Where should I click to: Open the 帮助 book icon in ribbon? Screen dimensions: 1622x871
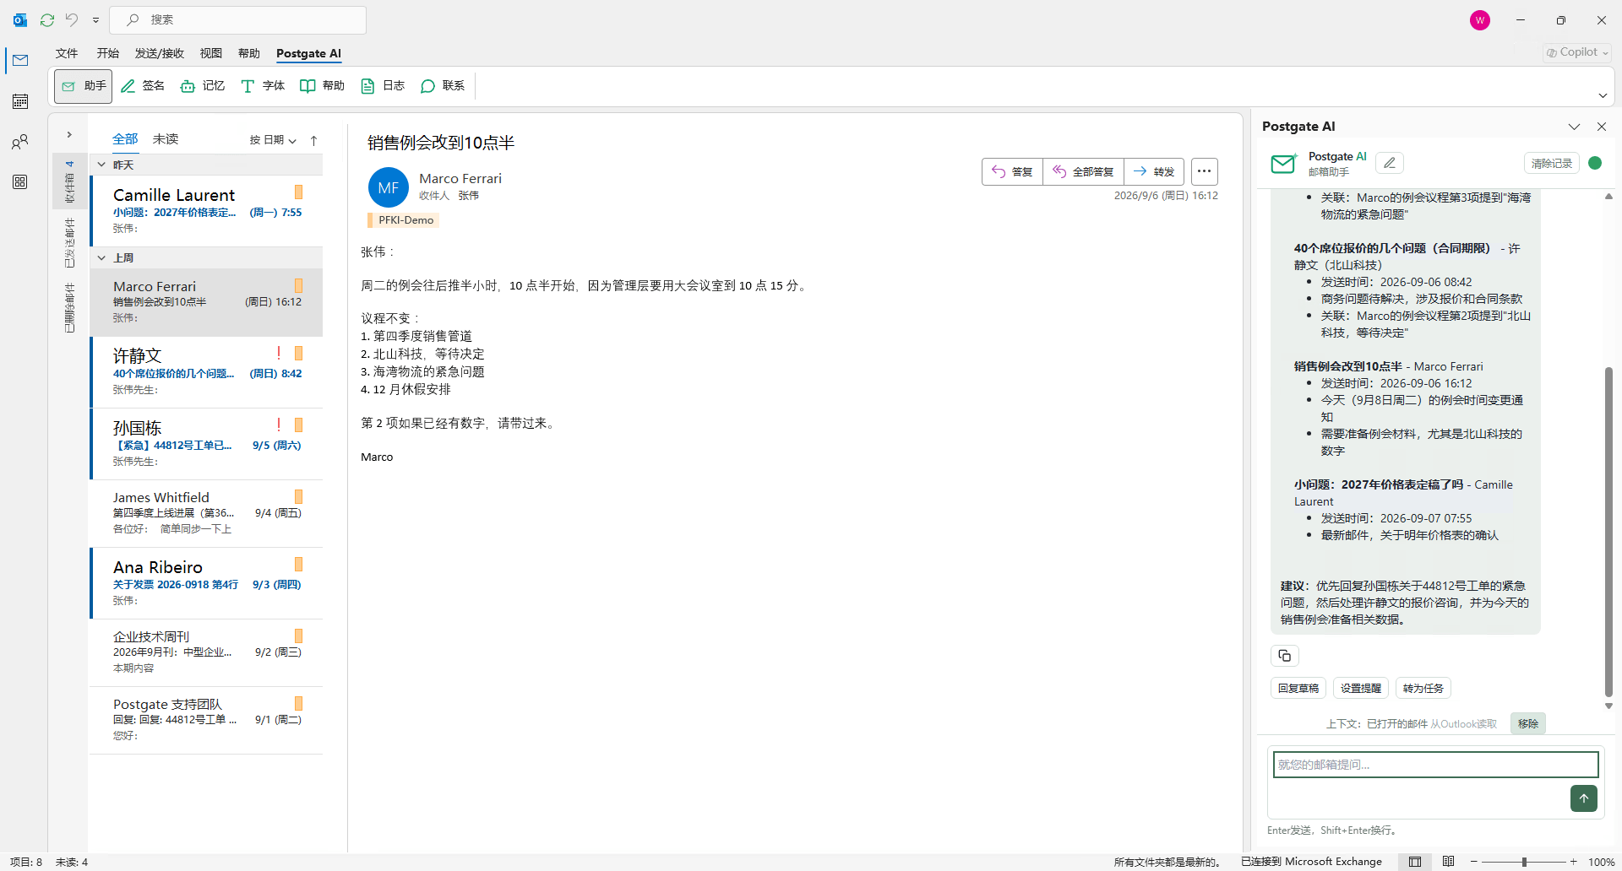pyautogui.click(x=323, y=86)
